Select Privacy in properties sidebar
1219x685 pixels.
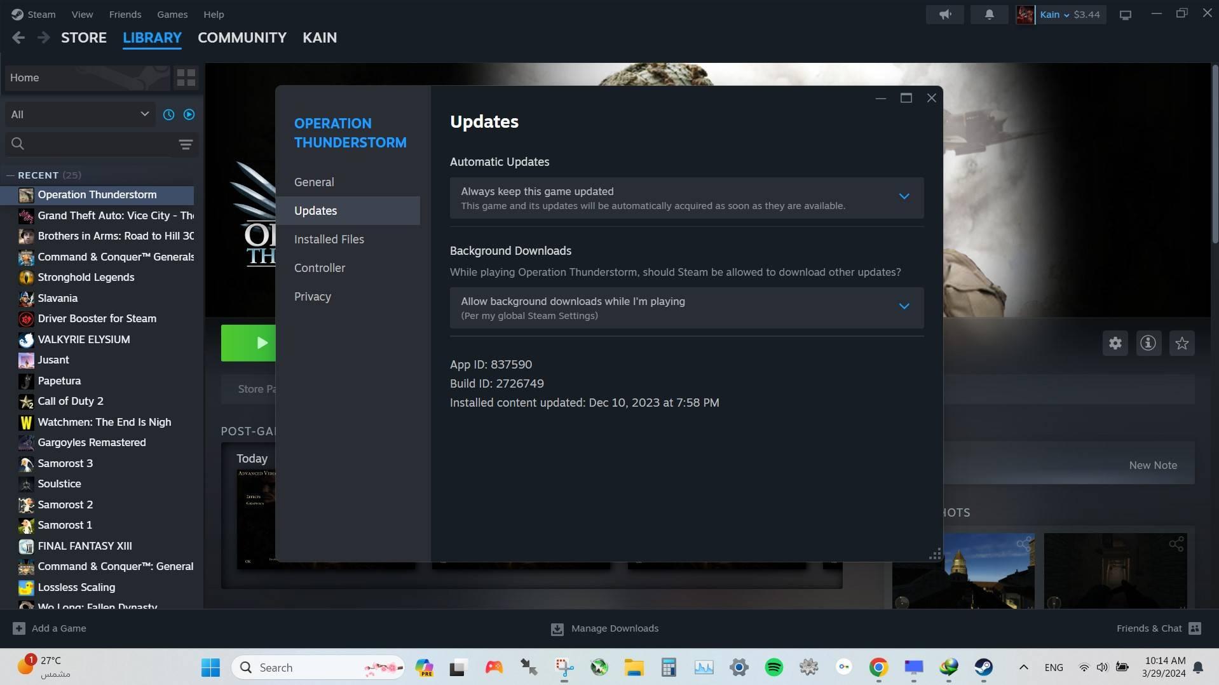click(348, 297)
